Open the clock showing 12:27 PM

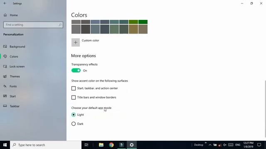(x=249, y=145)
